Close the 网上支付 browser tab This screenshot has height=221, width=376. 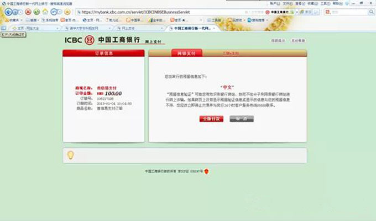pyautogui.click(x=161, y=28)
